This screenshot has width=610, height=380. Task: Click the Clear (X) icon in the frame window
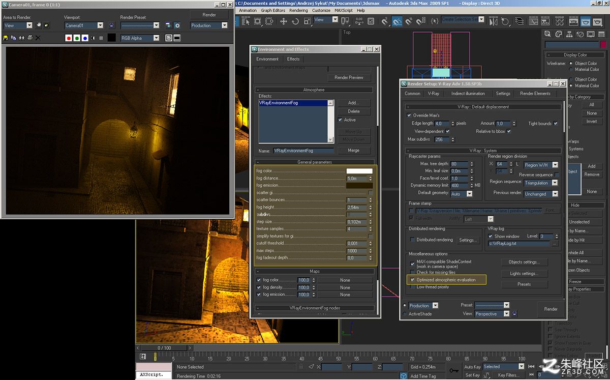38,38
